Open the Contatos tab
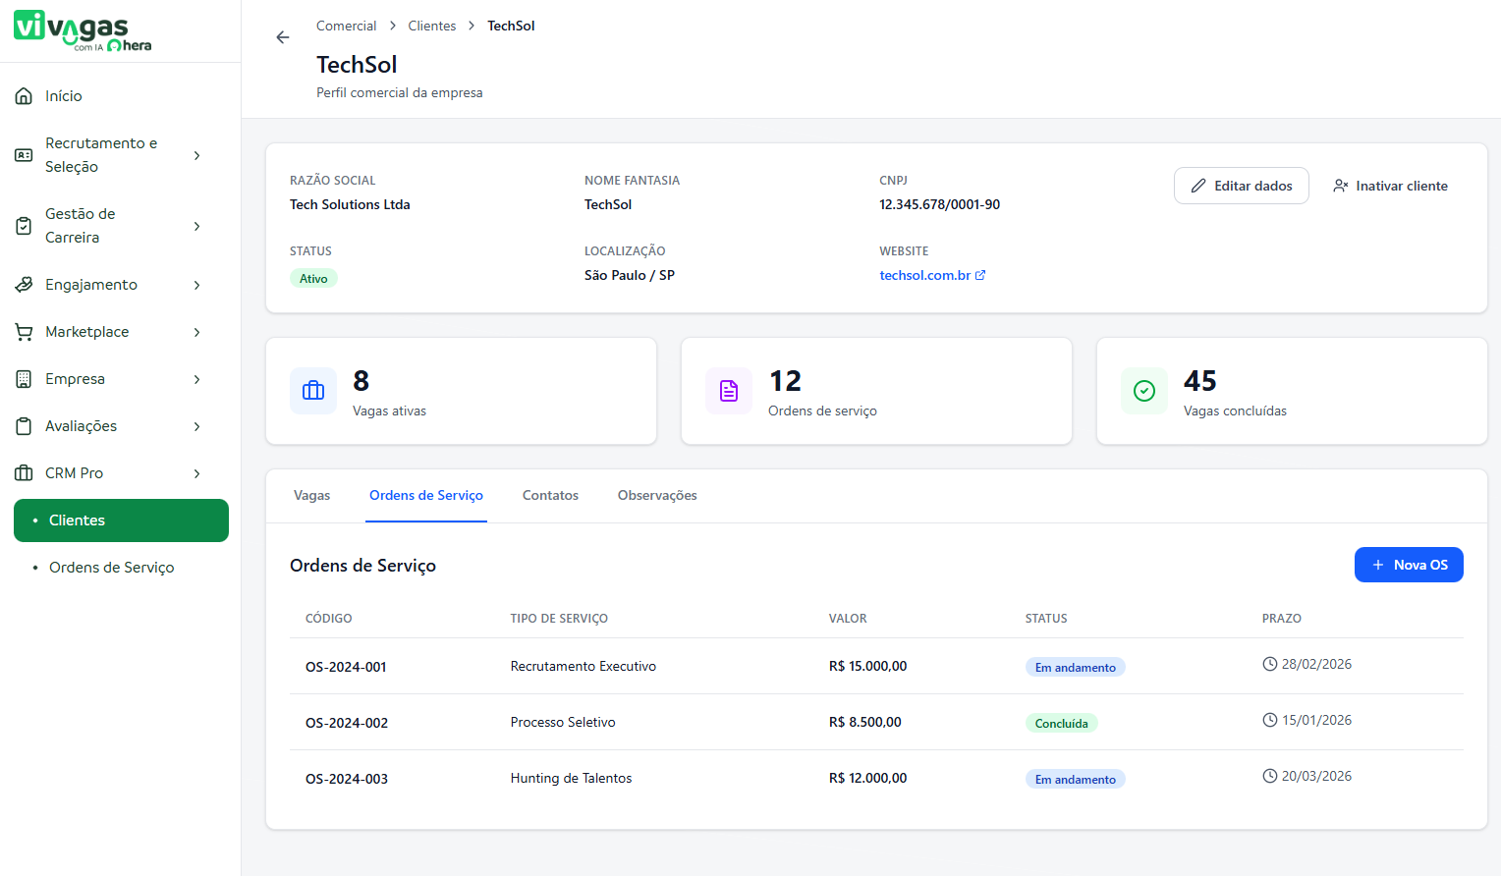The image size is (1501, 876). (550, 496)
